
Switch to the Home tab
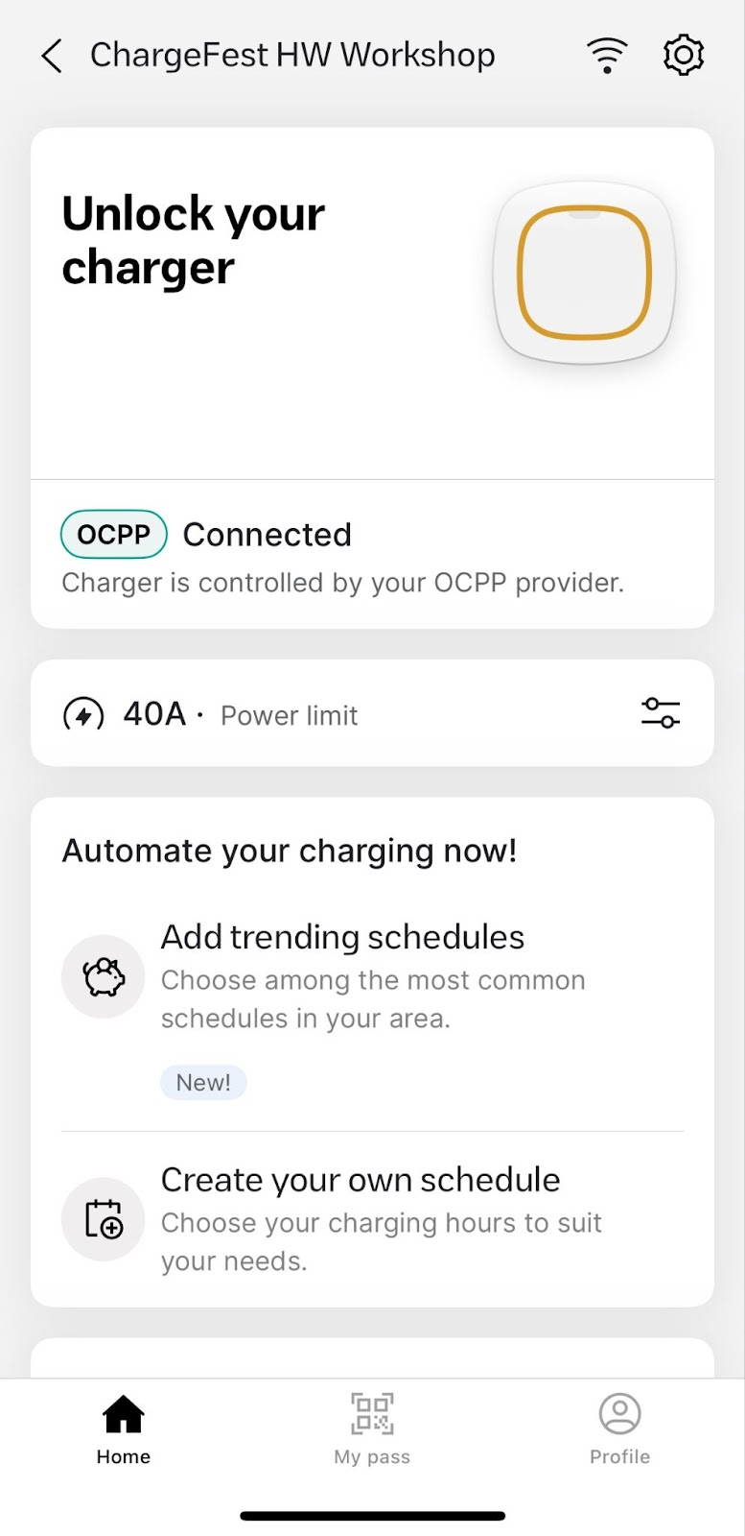[124, 1429]
